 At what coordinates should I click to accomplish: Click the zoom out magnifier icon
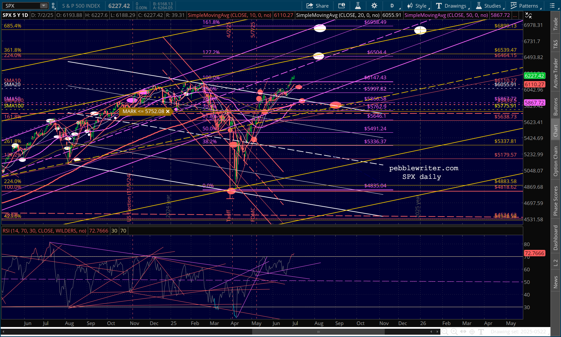(445, 332)
